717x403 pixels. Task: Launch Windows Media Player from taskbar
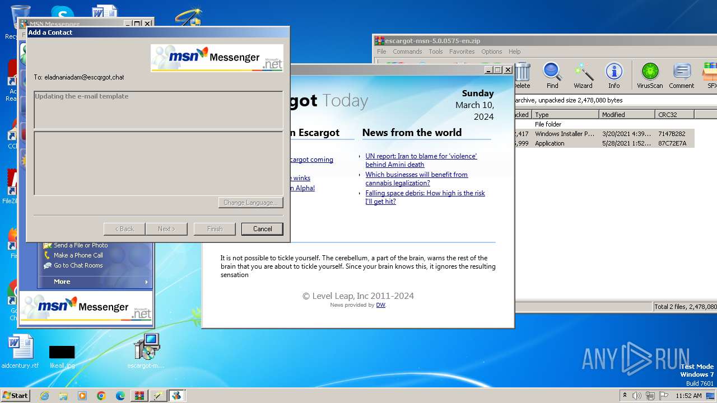(x=82, y=396)
